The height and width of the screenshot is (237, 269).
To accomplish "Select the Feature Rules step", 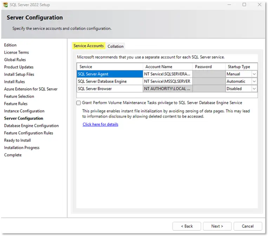I will pos(16,104).
